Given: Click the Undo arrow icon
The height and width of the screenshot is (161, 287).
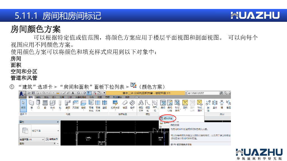Looking at the screenshot, I should [44, 93].
